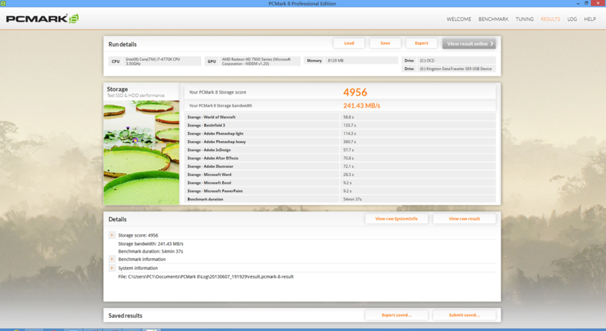Open the WELCOME tab
The image size is (606, 331).
pyautogui.click(x=459, y=19)
